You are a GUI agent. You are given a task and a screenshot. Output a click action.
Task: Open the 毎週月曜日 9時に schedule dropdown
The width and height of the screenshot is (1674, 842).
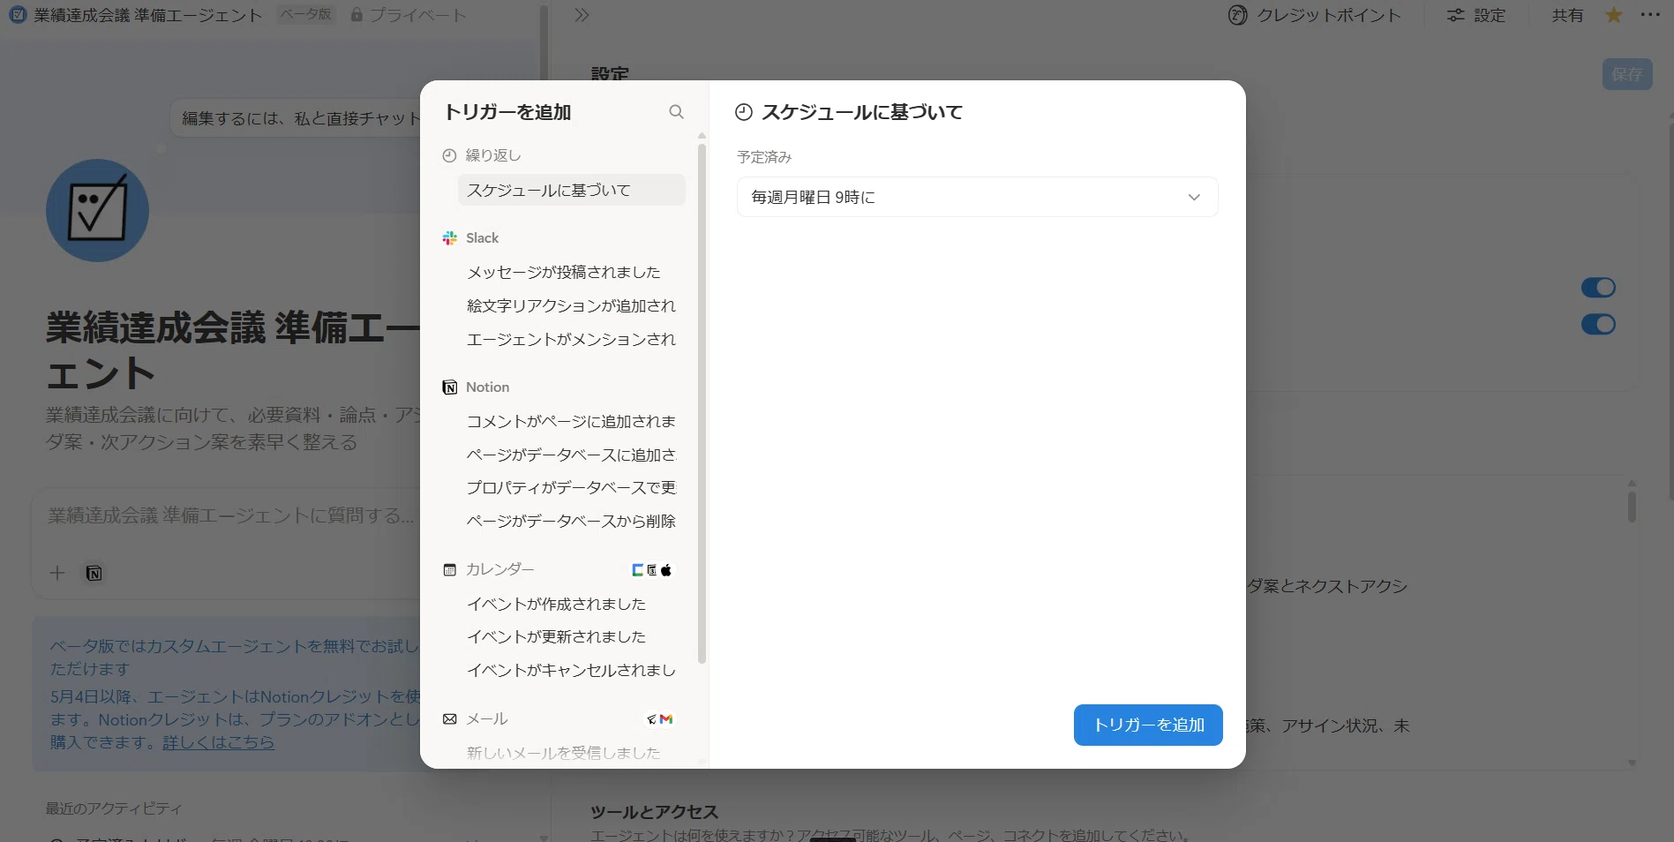(x=977, y=197)
